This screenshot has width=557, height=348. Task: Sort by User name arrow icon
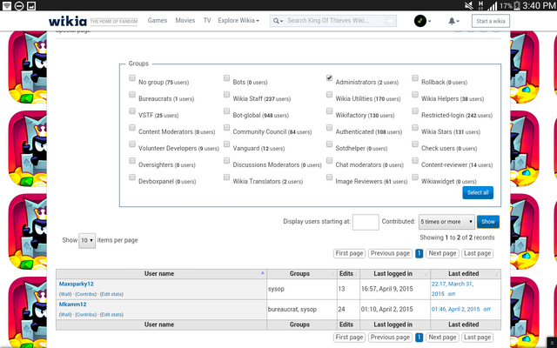tap(263, 273)
